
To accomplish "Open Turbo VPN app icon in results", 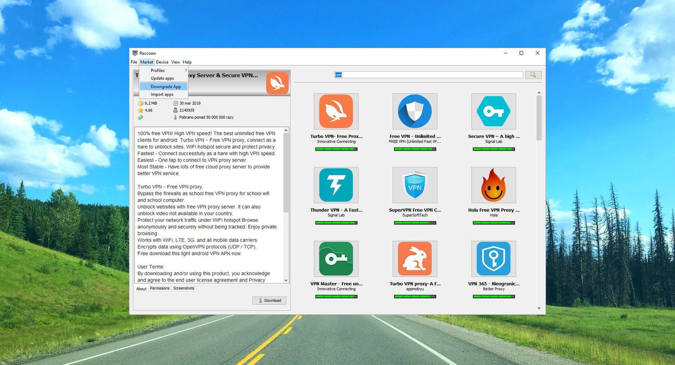I will 336,111.
